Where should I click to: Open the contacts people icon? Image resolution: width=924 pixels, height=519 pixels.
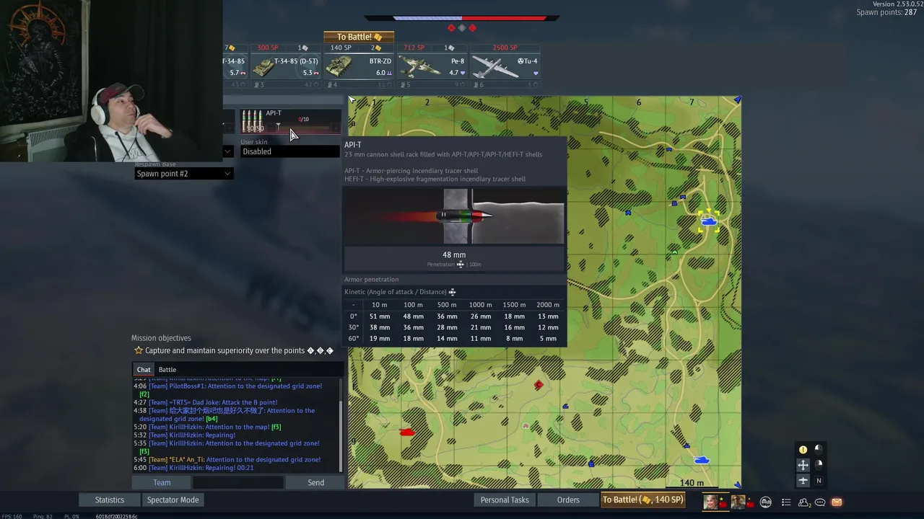click(803, 502)
